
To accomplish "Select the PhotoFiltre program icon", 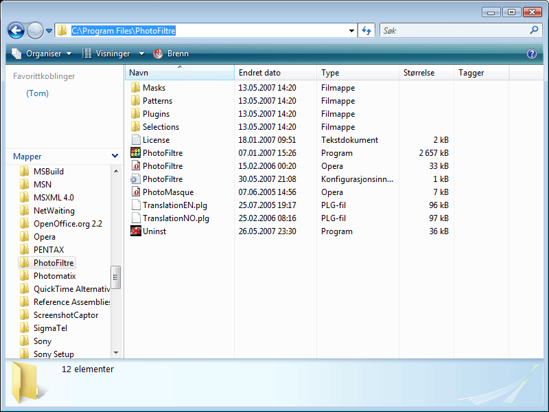I will (x=135, y=152).
